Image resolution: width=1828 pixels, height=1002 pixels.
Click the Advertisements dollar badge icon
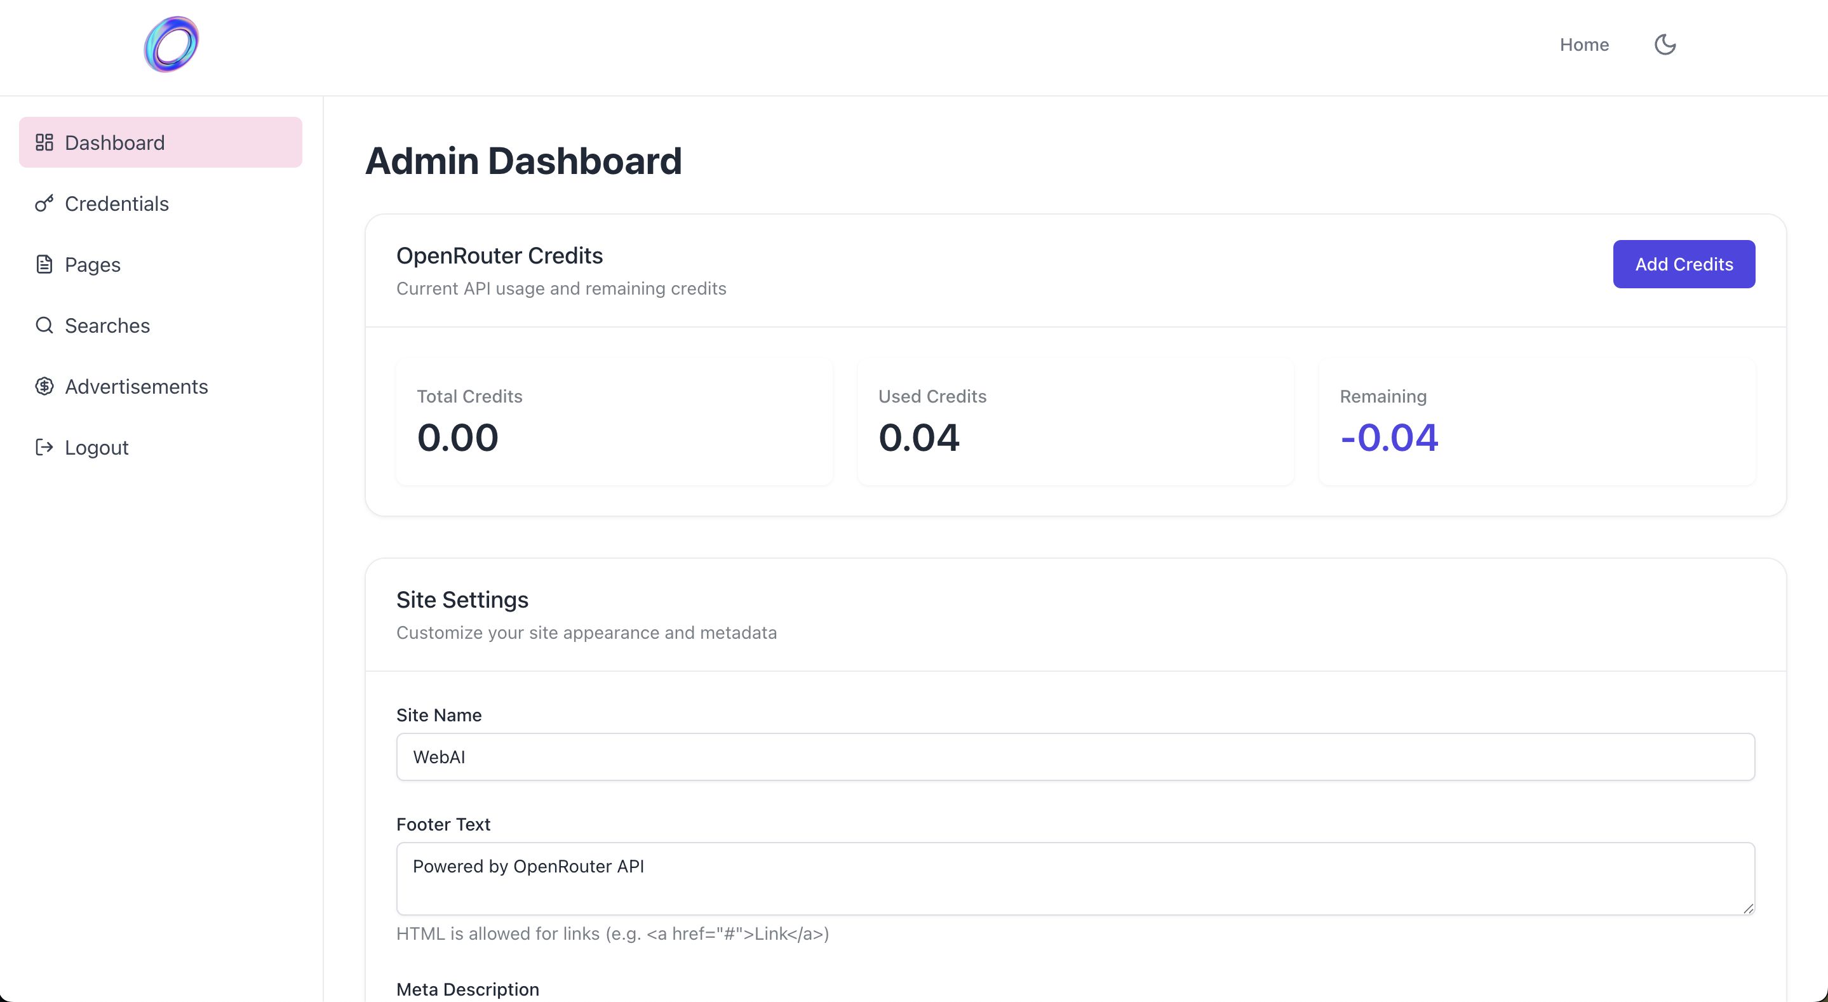[44, 387]
